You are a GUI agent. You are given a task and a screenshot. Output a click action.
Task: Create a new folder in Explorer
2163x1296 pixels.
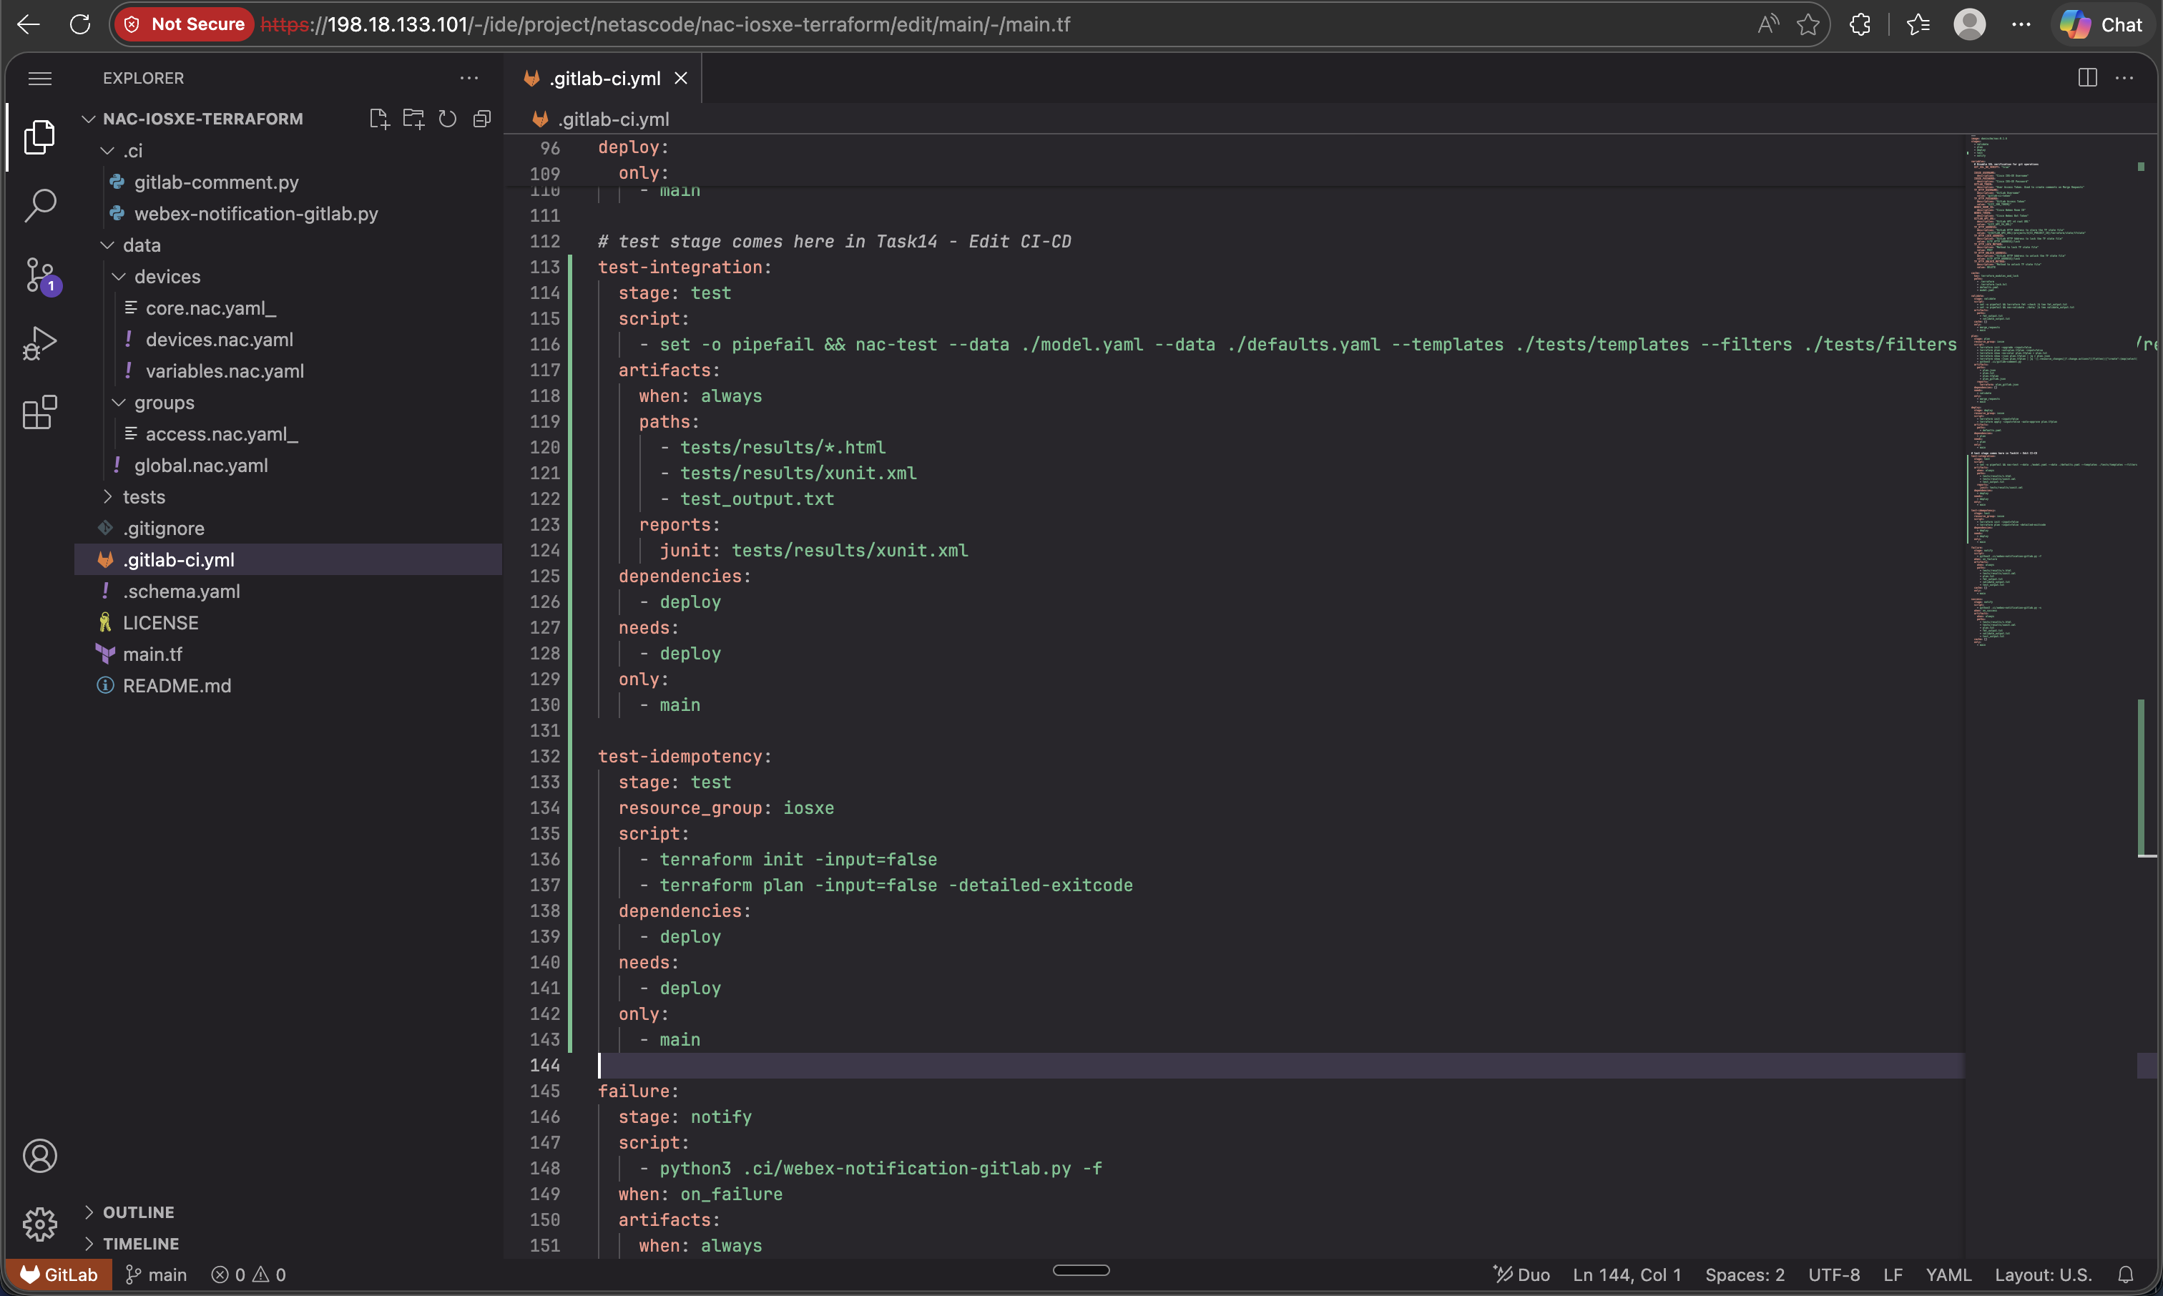click(413, 119)
